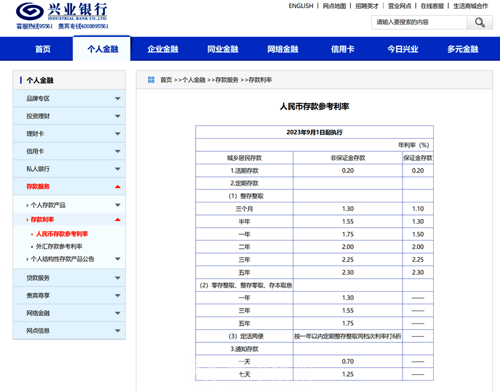Open the 网点地图 top link
500x391 pixels.
(x=334, y=6)
